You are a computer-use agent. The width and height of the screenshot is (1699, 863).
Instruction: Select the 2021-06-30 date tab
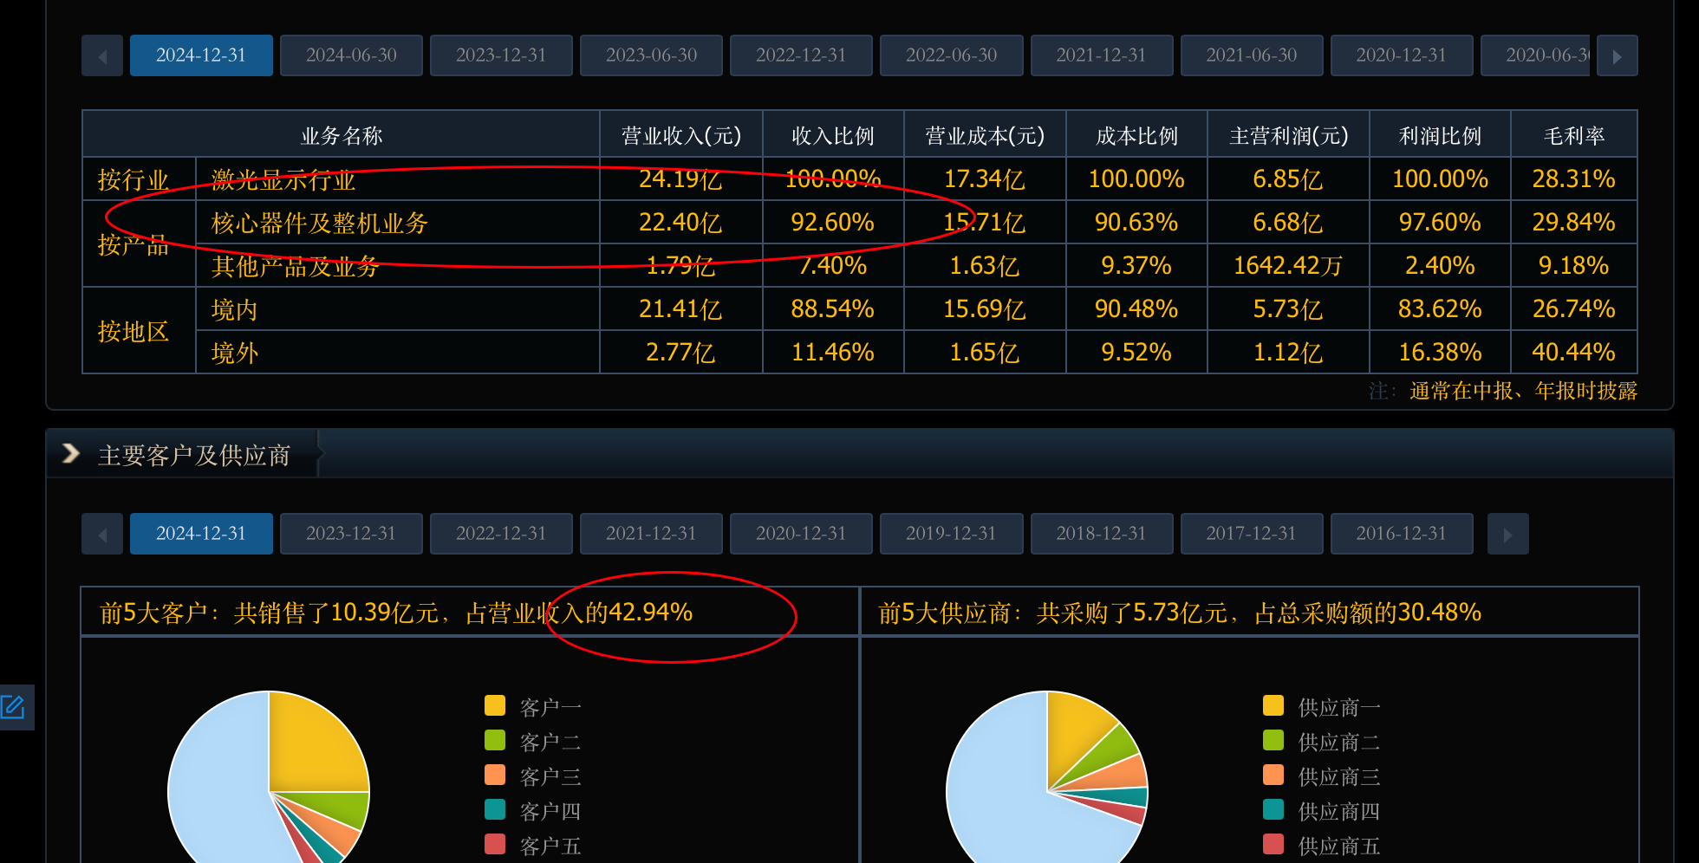click(x=1251, y=55)
